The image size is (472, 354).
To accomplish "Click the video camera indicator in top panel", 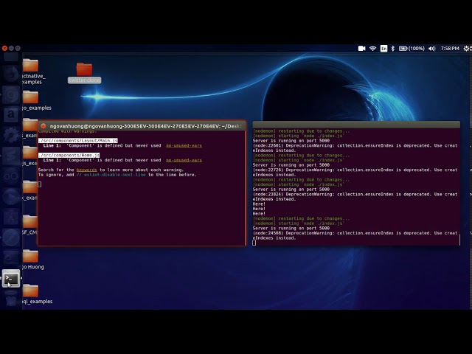I will (x=361, y=49).
